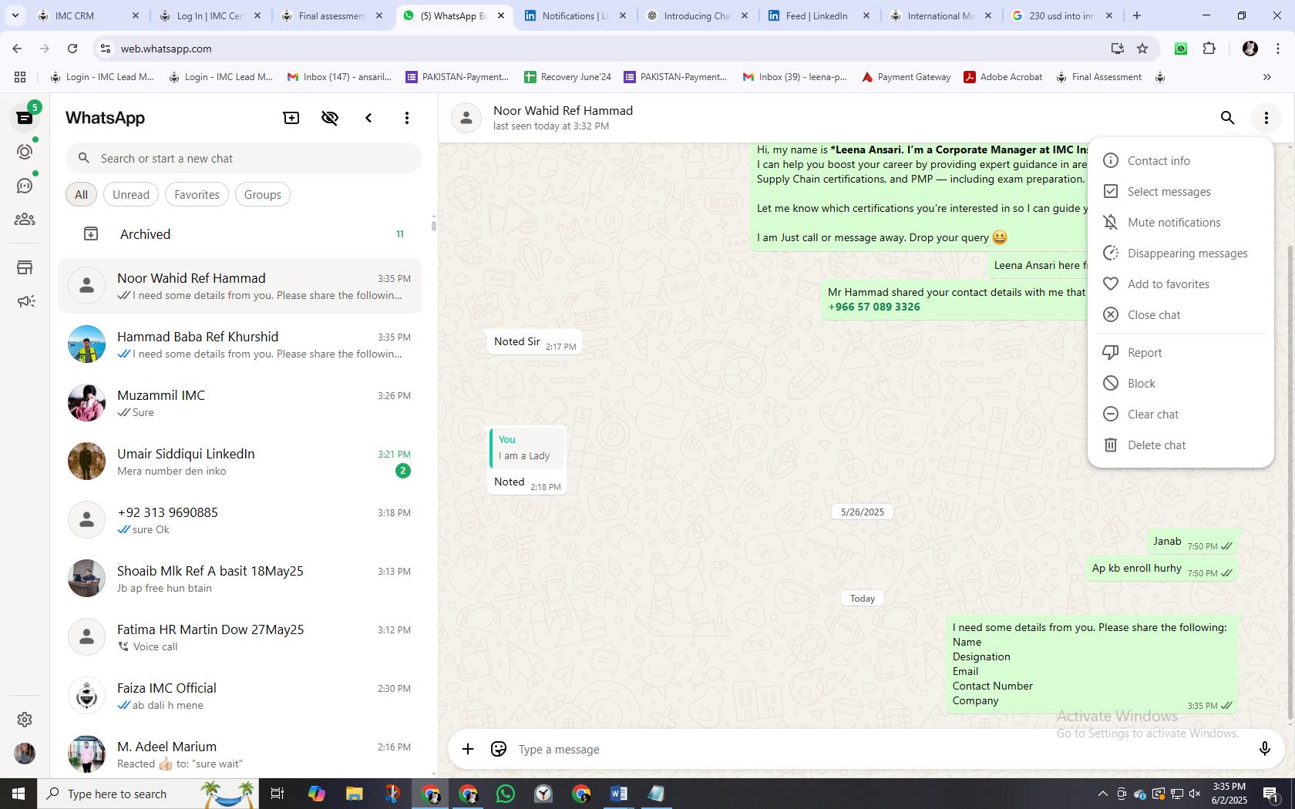Open business tools storefront icon in sidebar

click(25, 267)
